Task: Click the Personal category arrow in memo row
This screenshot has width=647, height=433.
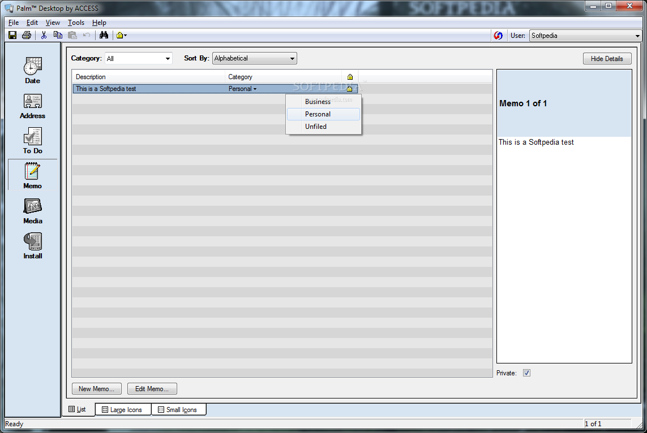Action: click(x=255, y=89)
